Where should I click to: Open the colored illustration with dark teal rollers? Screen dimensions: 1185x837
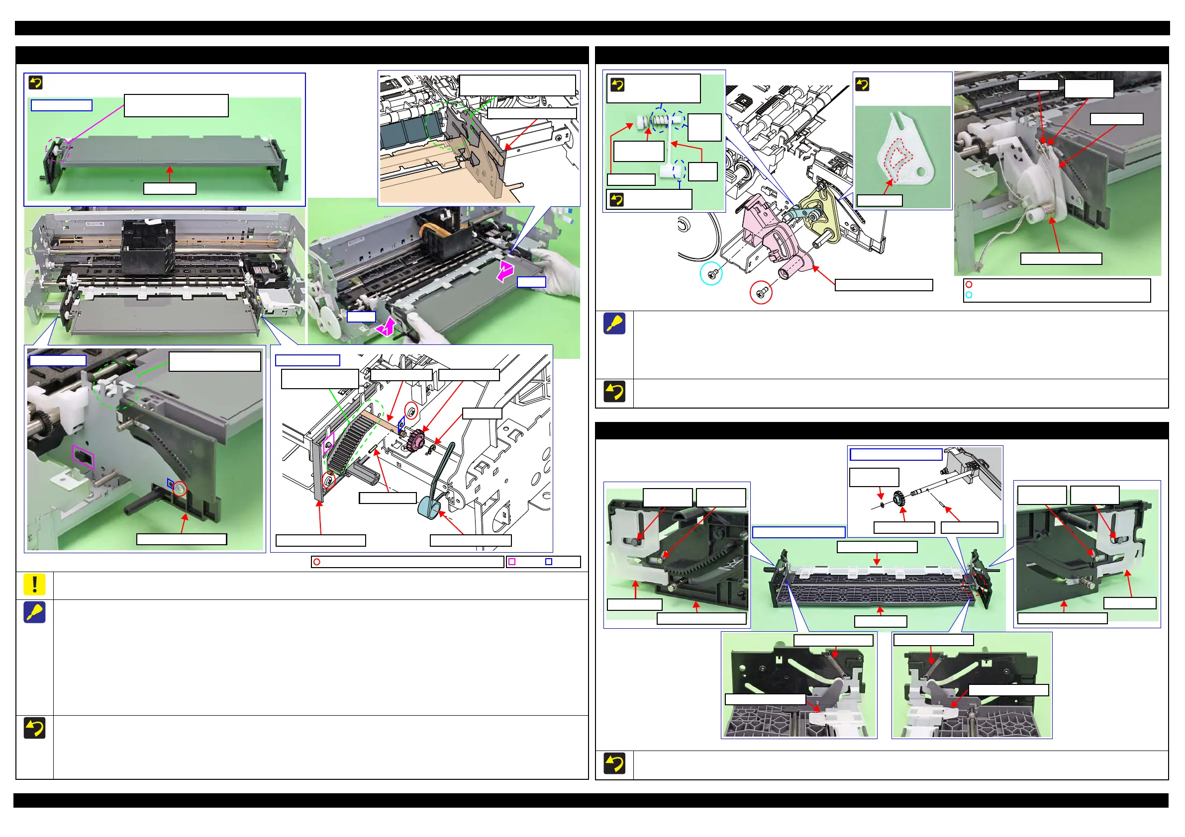(479, 138)
